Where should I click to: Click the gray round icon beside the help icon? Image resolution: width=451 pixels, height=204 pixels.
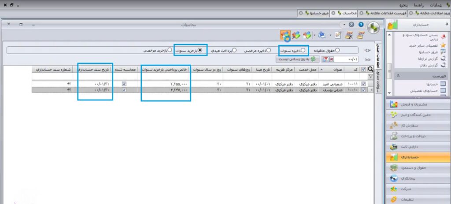pyautogui.click(x=351, y=25)
